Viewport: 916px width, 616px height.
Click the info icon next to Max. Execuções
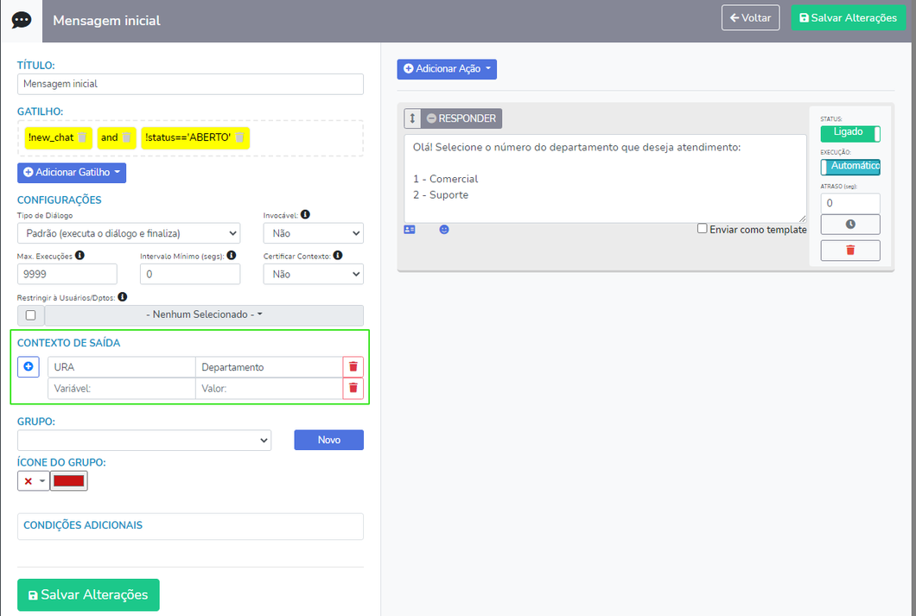tap(80, 256)
